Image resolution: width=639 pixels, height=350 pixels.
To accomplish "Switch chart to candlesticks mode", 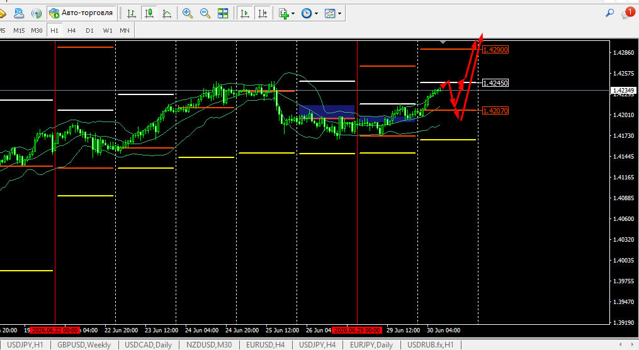I will pos(149,13).
